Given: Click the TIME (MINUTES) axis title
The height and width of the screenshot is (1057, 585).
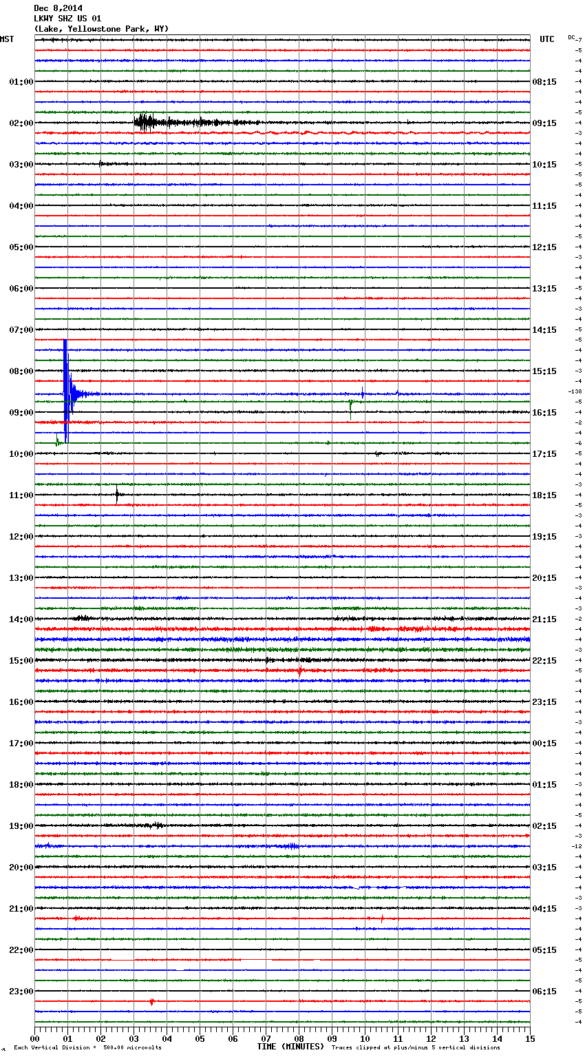Looking at the screenshot, I should 290,1047.
